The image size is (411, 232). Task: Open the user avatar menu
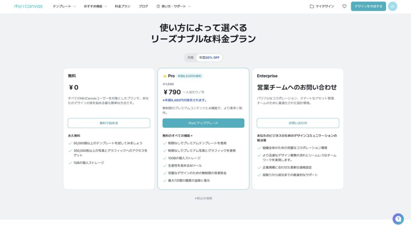[x=393, y=6]
